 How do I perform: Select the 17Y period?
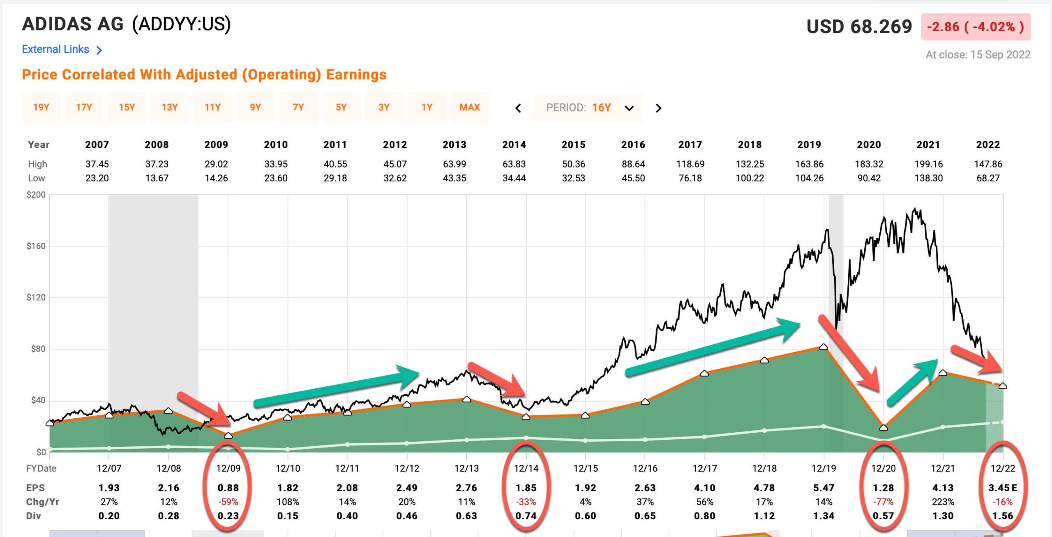[84, 108]
